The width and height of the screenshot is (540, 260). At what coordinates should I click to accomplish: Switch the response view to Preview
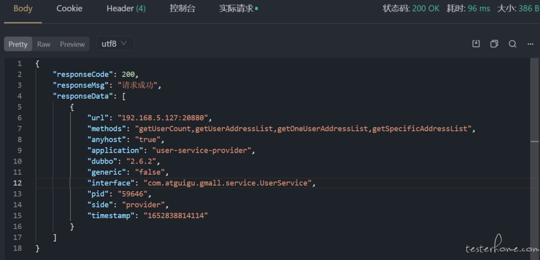[x=72, y=44]
